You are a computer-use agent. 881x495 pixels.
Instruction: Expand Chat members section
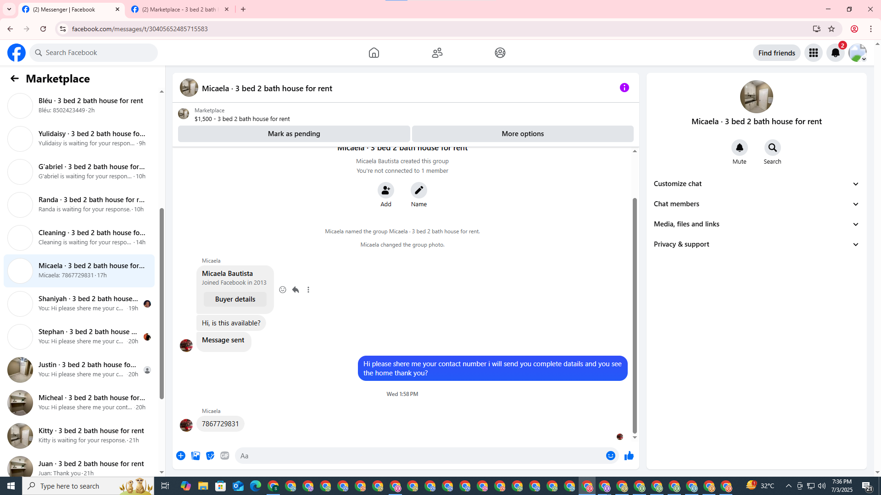[756, 204]
